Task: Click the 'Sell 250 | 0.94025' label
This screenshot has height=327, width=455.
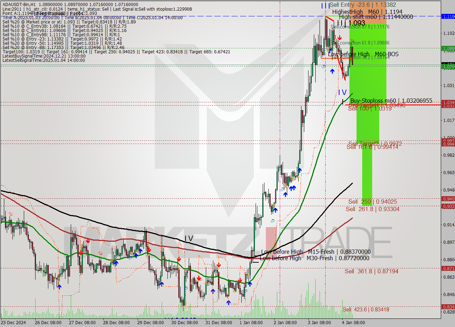Action: (x=373, y=202)
